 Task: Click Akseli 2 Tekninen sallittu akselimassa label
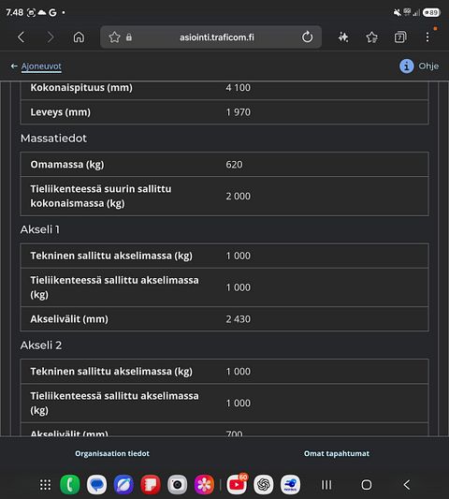(x=111, y=372)
